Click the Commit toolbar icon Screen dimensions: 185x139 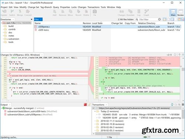[28, 13]
